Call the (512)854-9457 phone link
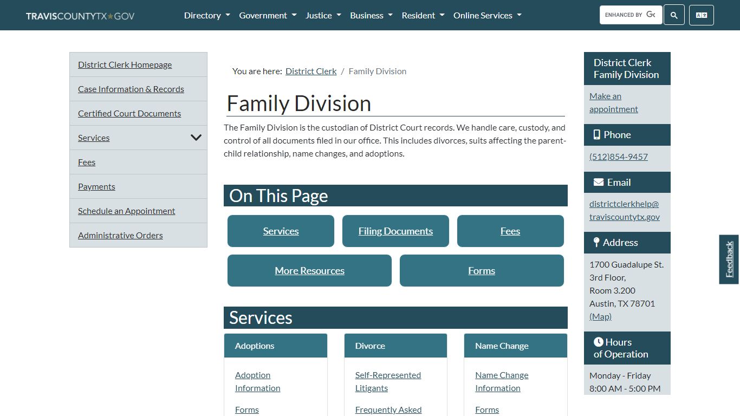740x416 pixels. coord(619,157)
